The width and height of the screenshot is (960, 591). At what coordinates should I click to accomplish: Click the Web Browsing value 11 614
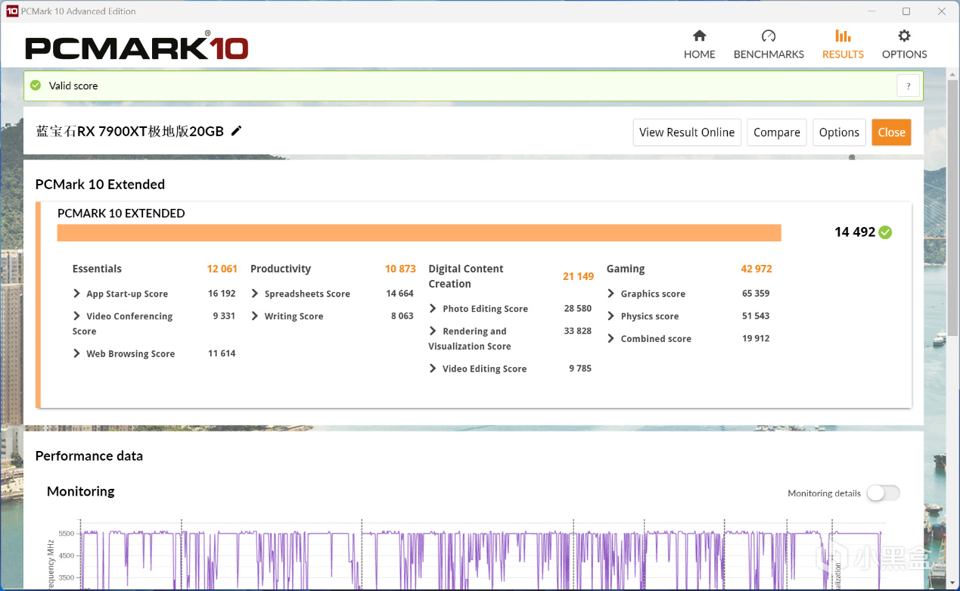click(222, 353)
